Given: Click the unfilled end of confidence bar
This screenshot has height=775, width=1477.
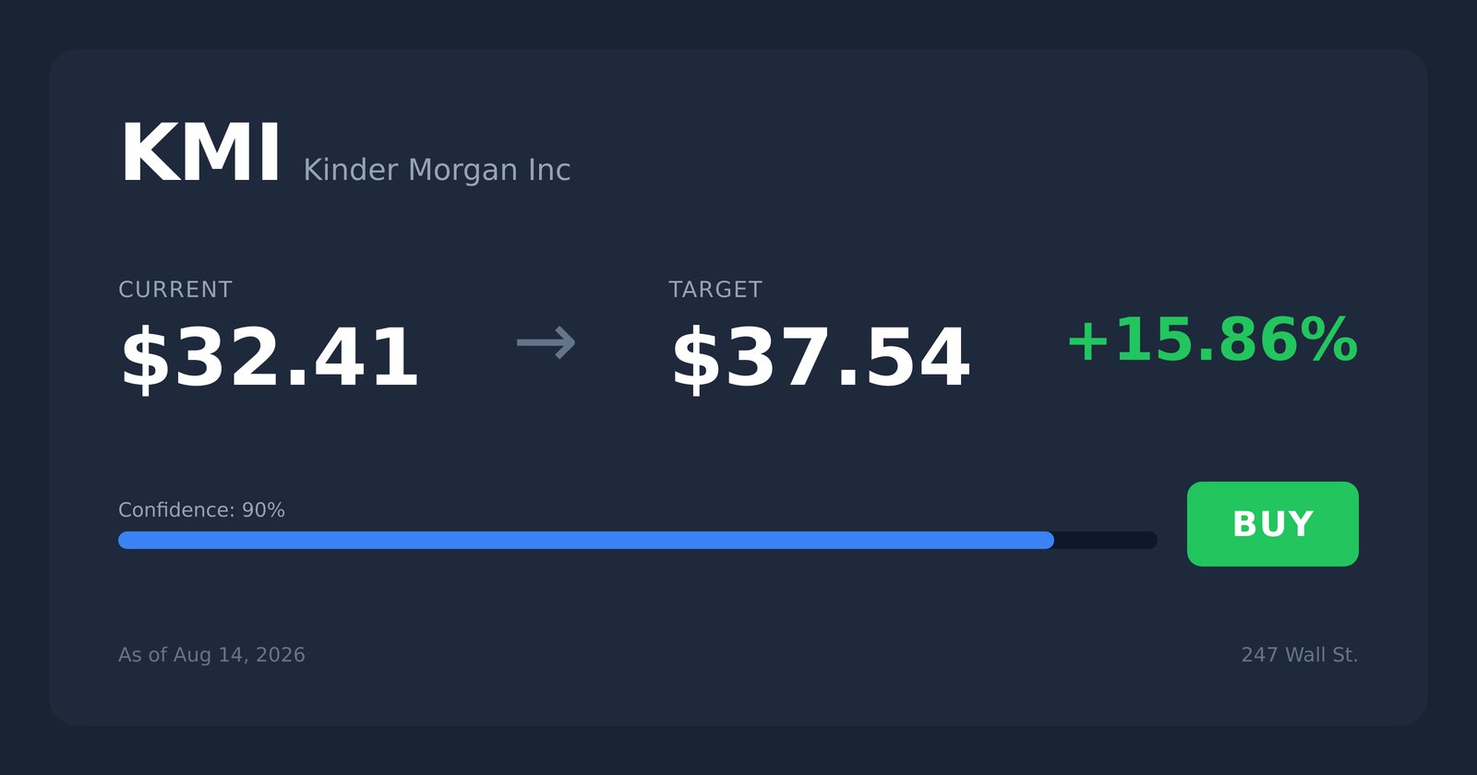Looking at the screenshot, I should click(x=1106, y=540).
